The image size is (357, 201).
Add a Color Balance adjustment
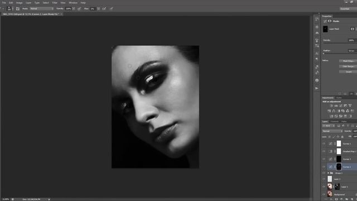pyautogui.click(x=334, y=111)
